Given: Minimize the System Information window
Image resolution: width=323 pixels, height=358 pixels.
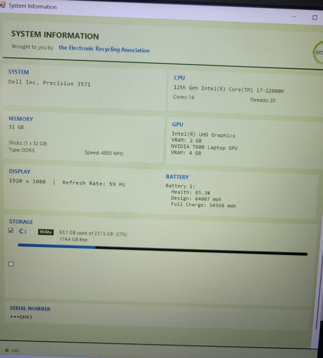Looking at the screenshot, I should pyautogui.click(x=293, y=17).
